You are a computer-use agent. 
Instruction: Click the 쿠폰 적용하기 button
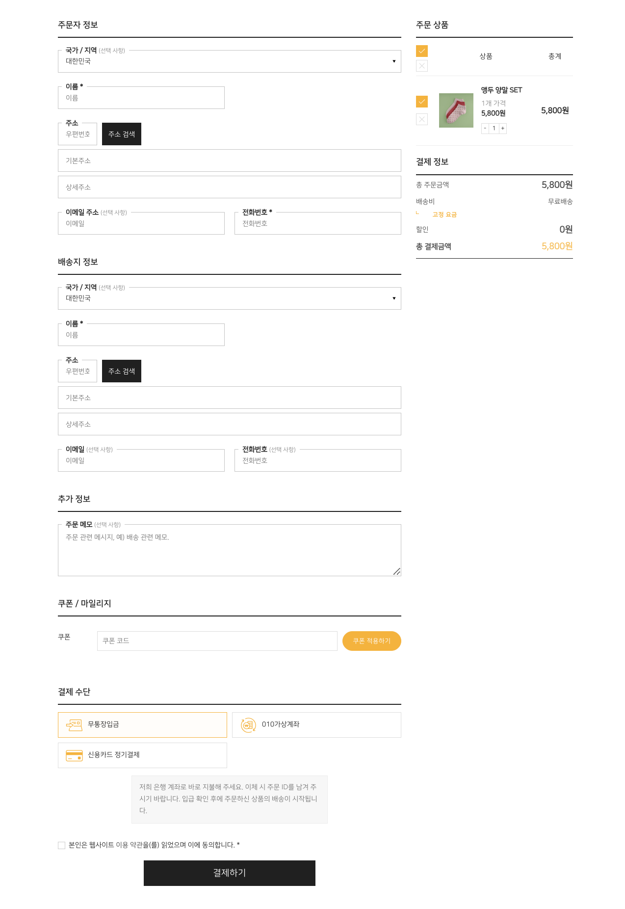point(371,641)
